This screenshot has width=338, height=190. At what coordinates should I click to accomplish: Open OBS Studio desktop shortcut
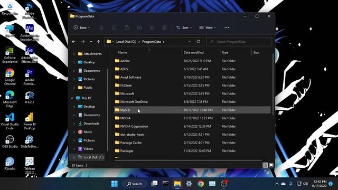coord(10,141)
